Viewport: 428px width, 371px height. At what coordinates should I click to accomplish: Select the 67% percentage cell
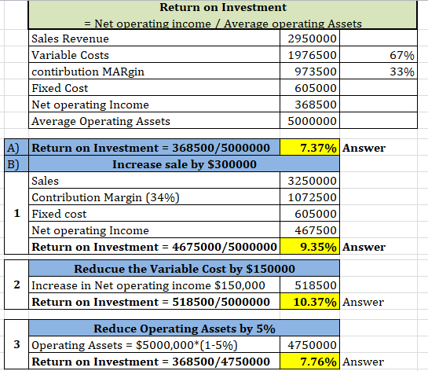379,55
